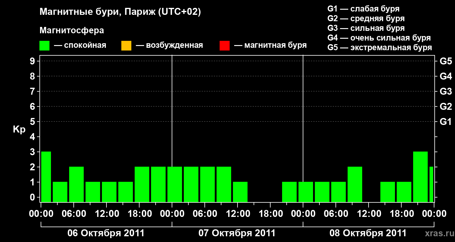Click the orange 'возбужденная' legend swatch
Viewport: 455px width, 242px height.
(x=126, y=46)
